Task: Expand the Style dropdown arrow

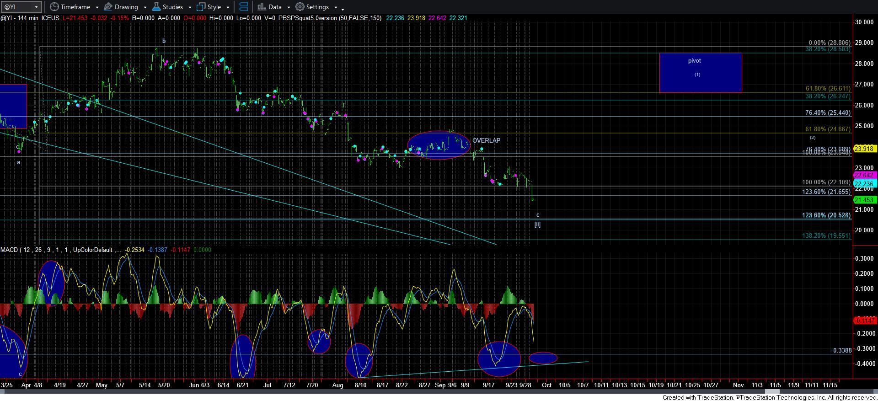Action: point(227,7)
